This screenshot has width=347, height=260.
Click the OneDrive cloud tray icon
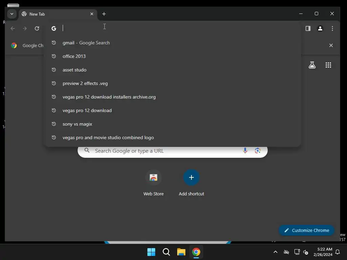[x=286, y=252]
